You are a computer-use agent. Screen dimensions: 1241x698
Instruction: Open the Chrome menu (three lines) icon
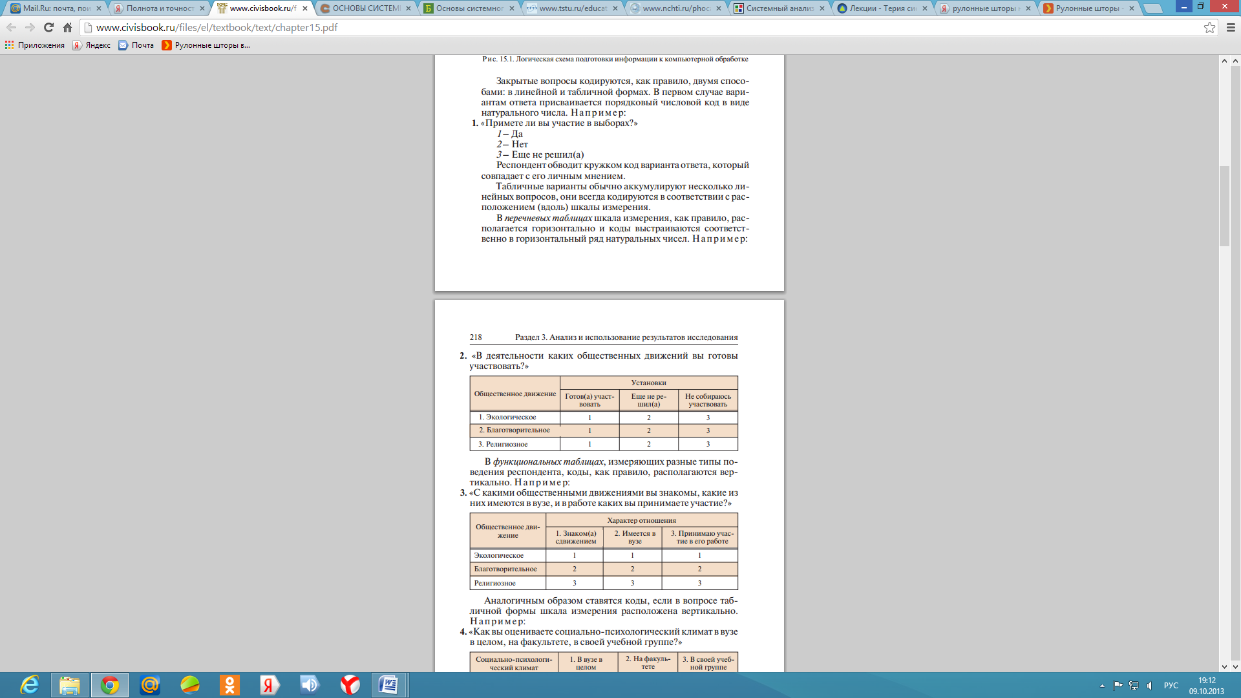pyautogui.click(x=1231, y=28)
